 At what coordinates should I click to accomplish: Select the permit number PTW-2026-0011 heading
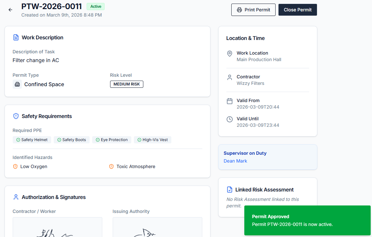pyautogui.click(x=51, y=7)
